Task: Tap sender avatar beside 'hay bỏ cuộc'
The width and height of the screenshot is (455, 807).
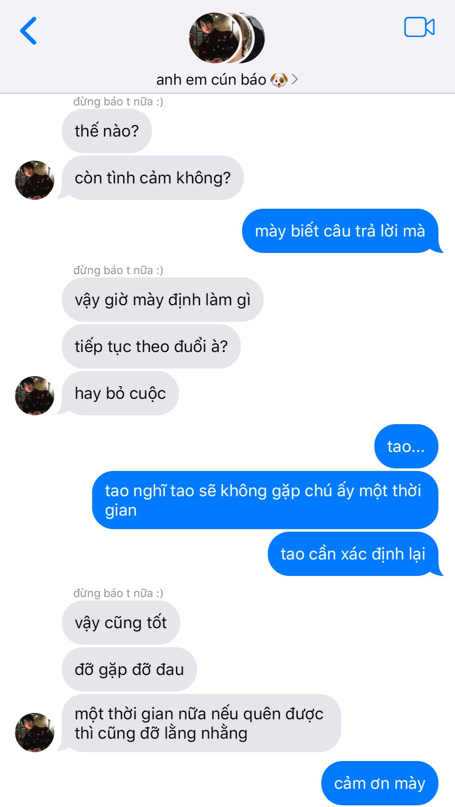Action: pos(35,395)
